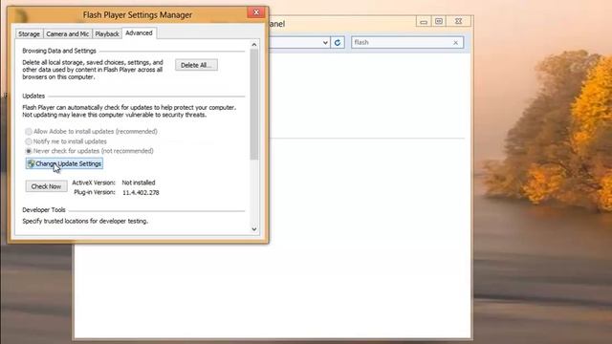Viewport: 612px width, 344px height.
Task: Click Change Update Settings button
Action: click(x=64, y=163)
